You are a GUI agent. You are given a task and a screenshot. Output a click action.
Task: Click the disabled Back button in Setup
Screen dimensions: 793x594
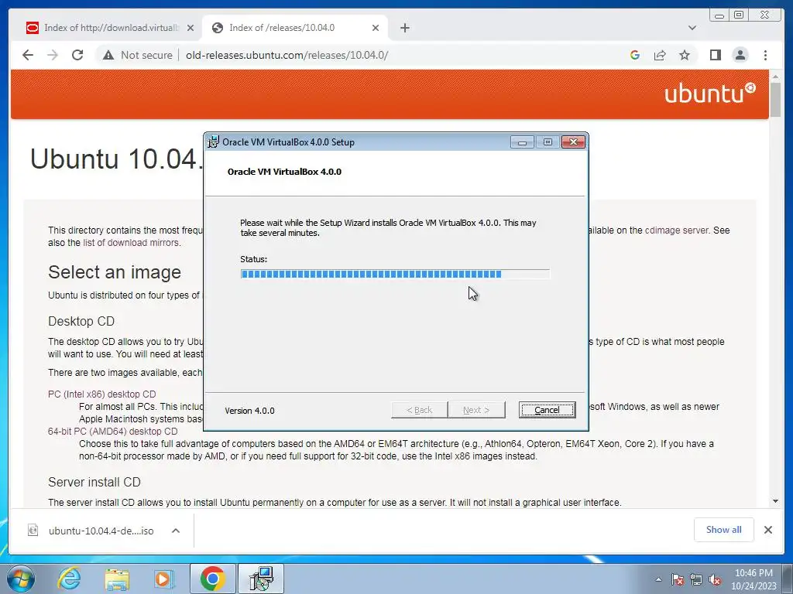point(419,410)
